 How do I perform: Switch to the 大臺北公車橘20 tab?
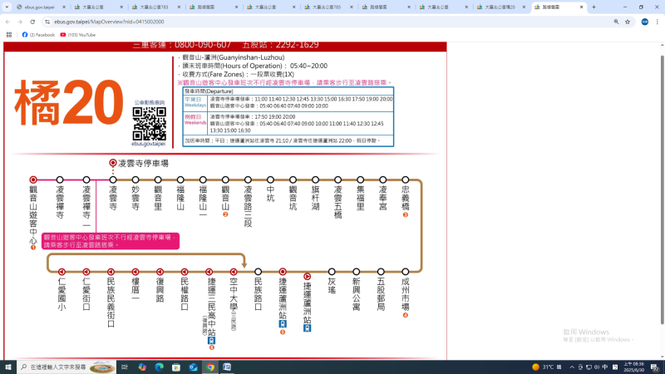tap(500, 7)
